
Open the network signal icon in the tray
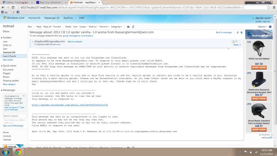pyautogui.click(x=256, y=152)
